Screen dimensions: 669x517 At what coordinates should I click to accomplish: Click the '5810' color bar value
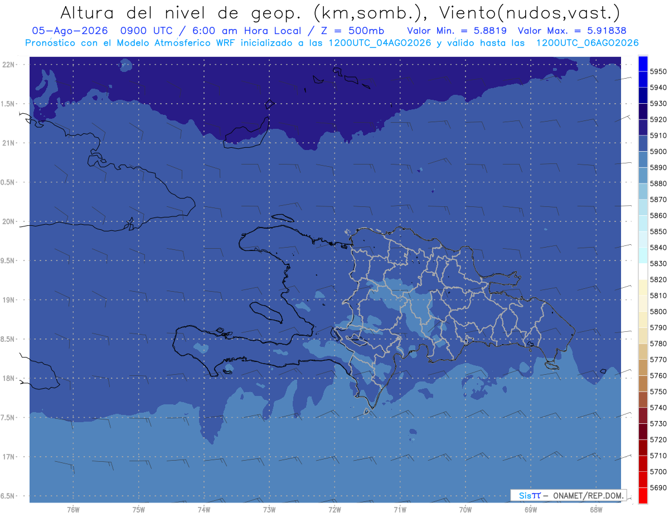tap(658, 296)
